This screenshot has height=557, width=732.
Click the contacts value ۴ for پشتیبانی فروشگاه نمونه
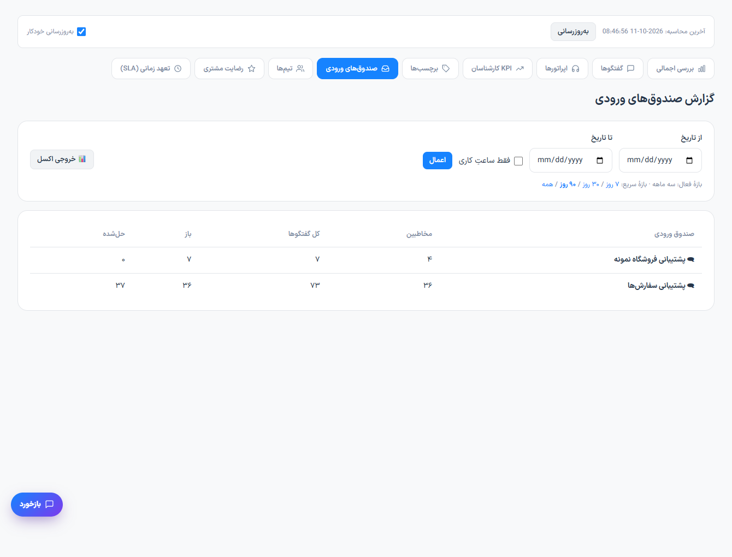click(x=430, y=259)
